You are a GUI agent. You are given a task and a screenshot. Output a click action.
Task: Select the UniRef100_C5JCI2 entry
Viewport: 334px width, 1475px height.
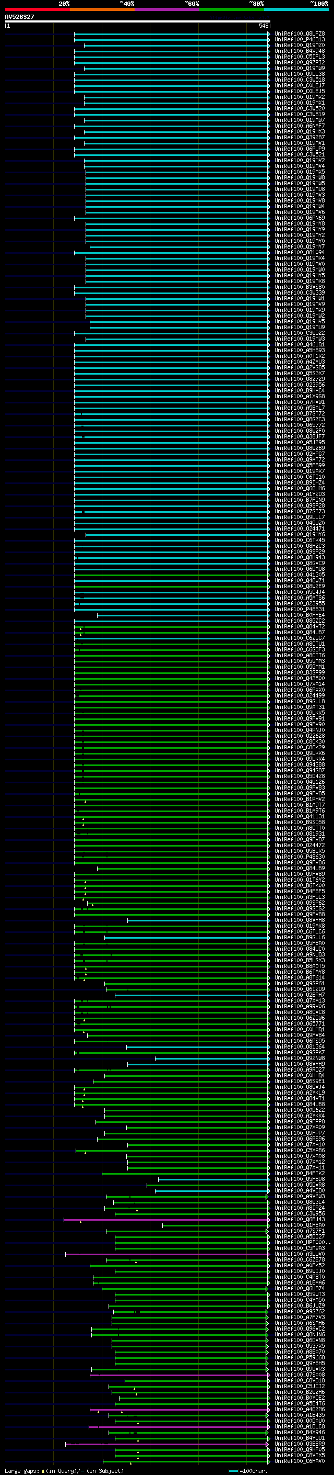300,1386
